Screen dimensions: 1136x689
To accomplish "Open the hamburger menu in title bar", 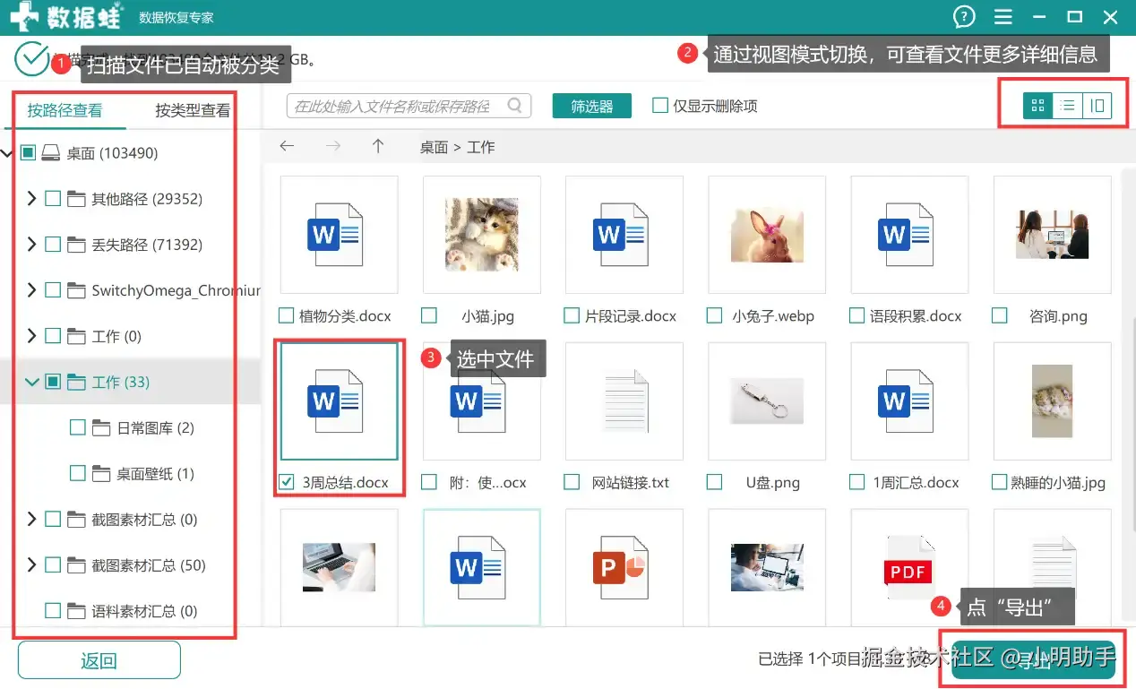I will click(1003, 17).
